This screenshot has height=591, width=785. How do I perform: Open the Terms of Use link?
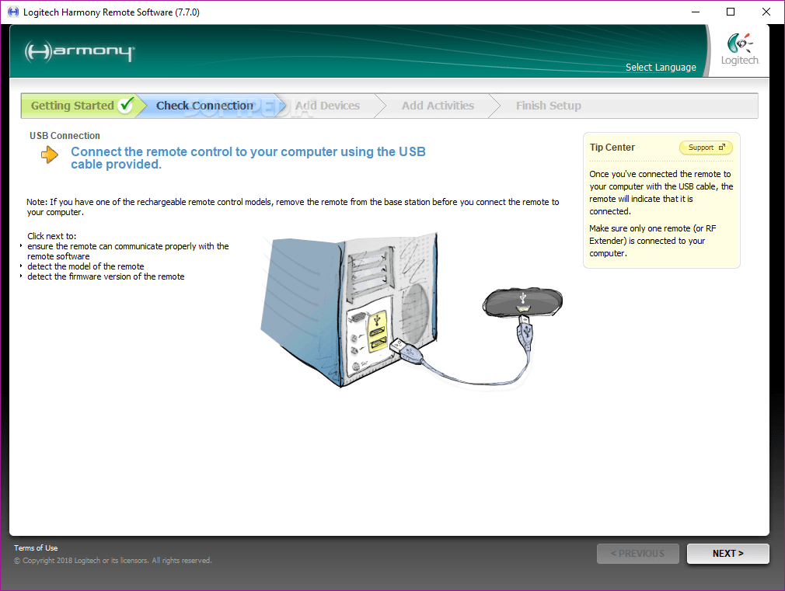36,548
